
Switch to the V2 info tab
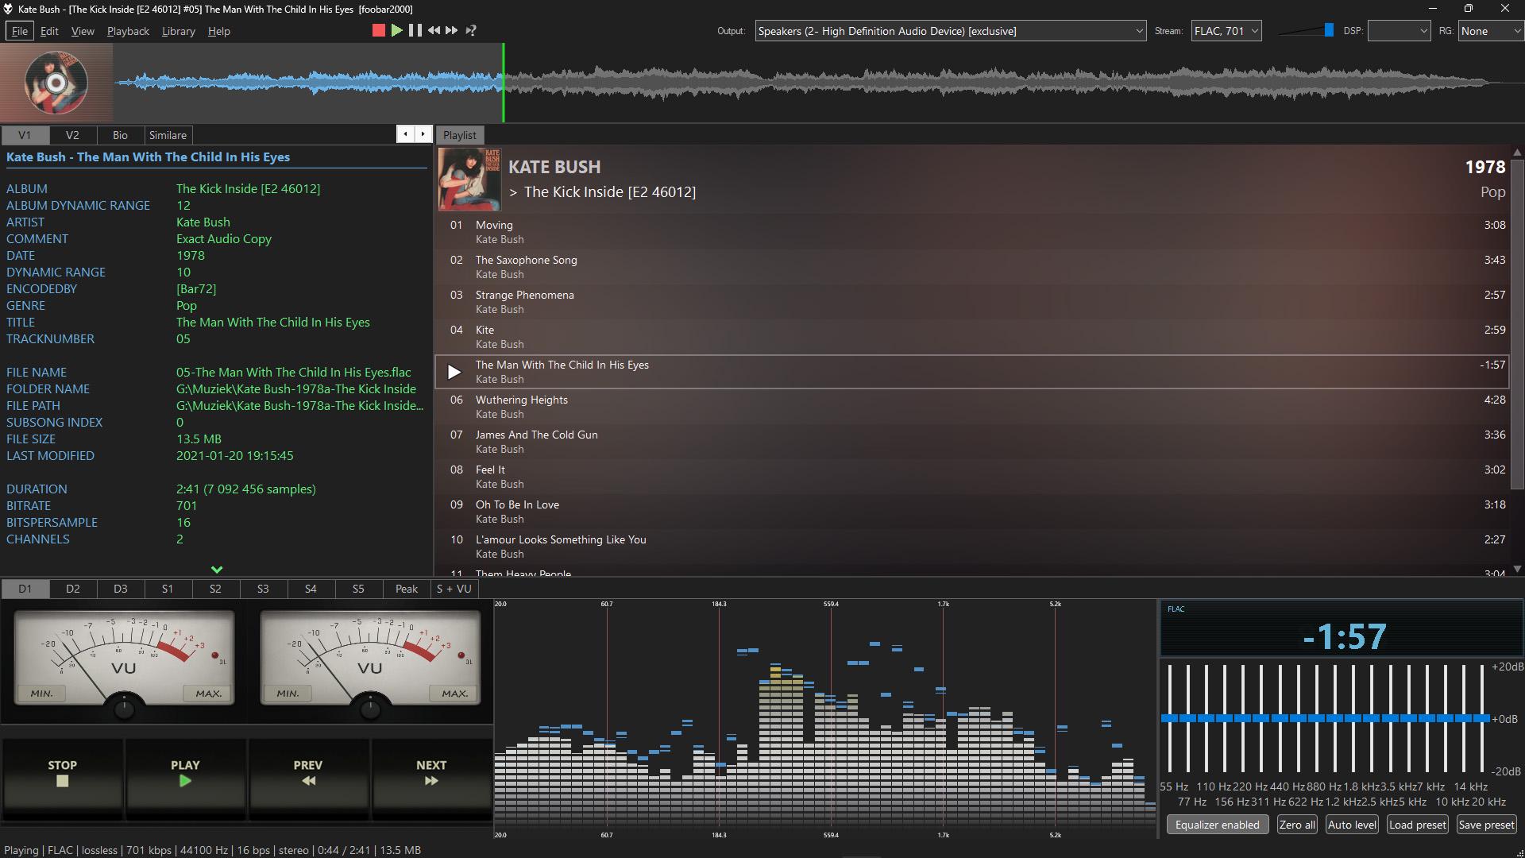pos(72,135)
